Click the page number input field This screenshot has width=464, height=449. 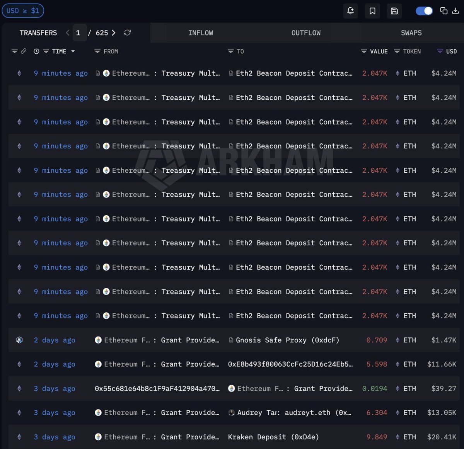click(78, 33)
